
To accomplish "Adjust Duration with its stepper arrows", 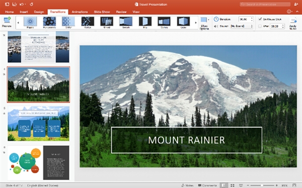I will 252,19.
